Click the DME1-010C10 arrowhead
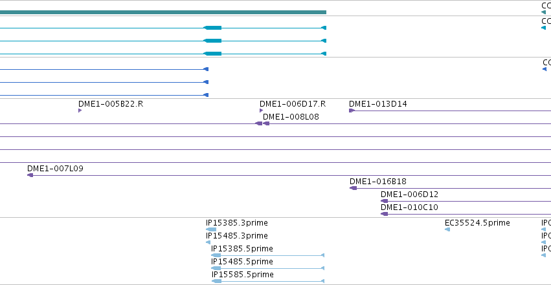Screen dimensions: 551x285 point(385,214)
